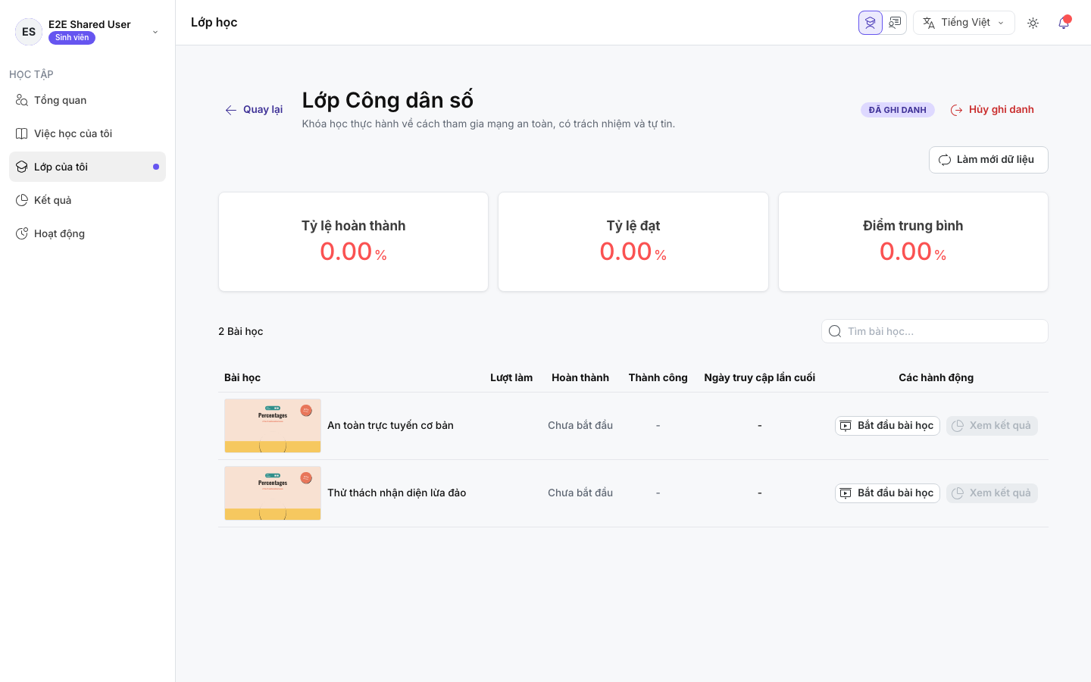
Task: Click the Lớp Công dân số heading
Action: (x=388, y=100)
